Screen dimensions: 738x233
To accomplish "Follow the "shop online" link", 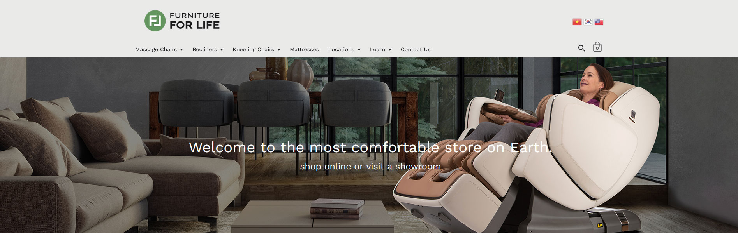I will click(326, 166).
